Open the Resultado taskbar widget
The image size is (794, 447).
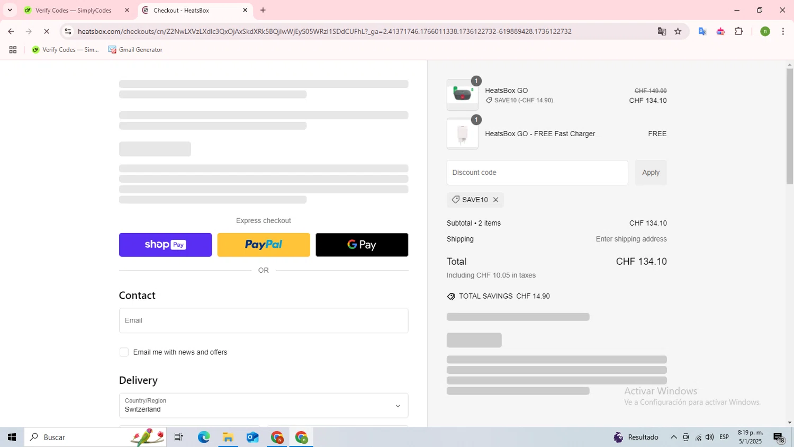point(636,437)
